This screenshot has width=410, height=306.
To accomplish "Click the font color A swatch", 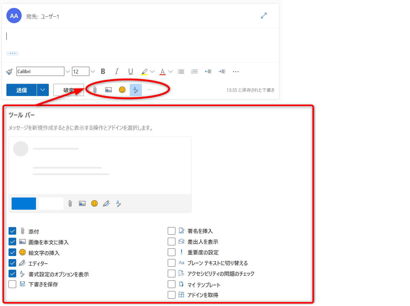I will [x=163, y=72].
